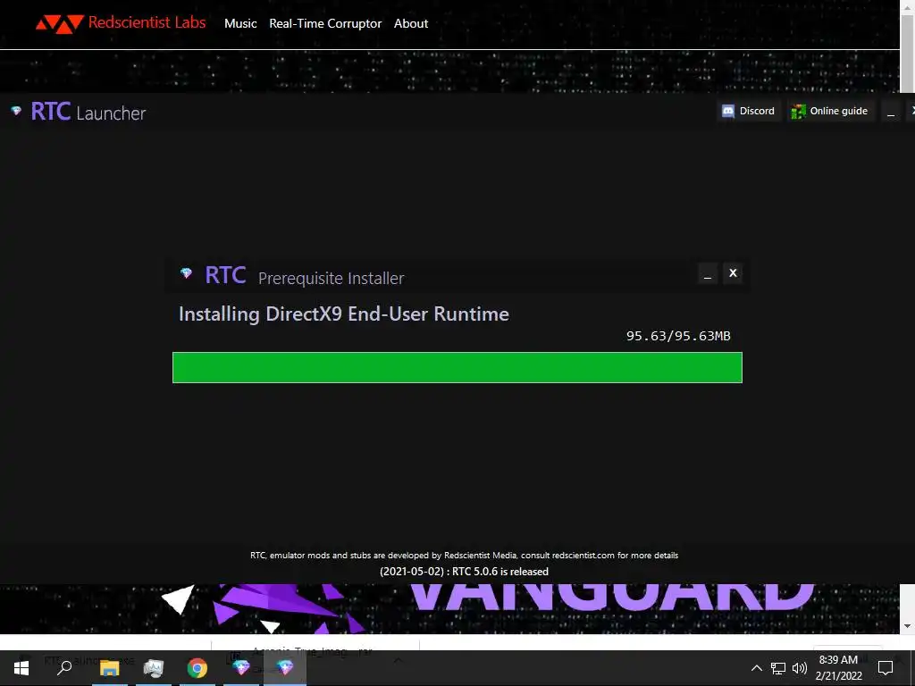915x686 pixels.
Task: Click the RTC Launcher gem icon
Action: 16,110
